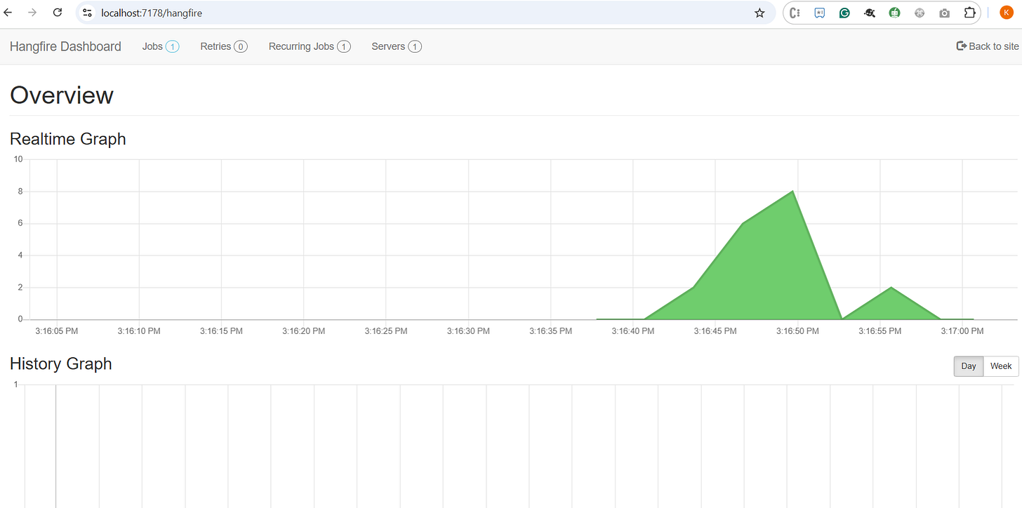Image resolution: width=1022 pixels, height=508 pixels.
Task: Go back to the previous page
Action: [x=8, y=13]
